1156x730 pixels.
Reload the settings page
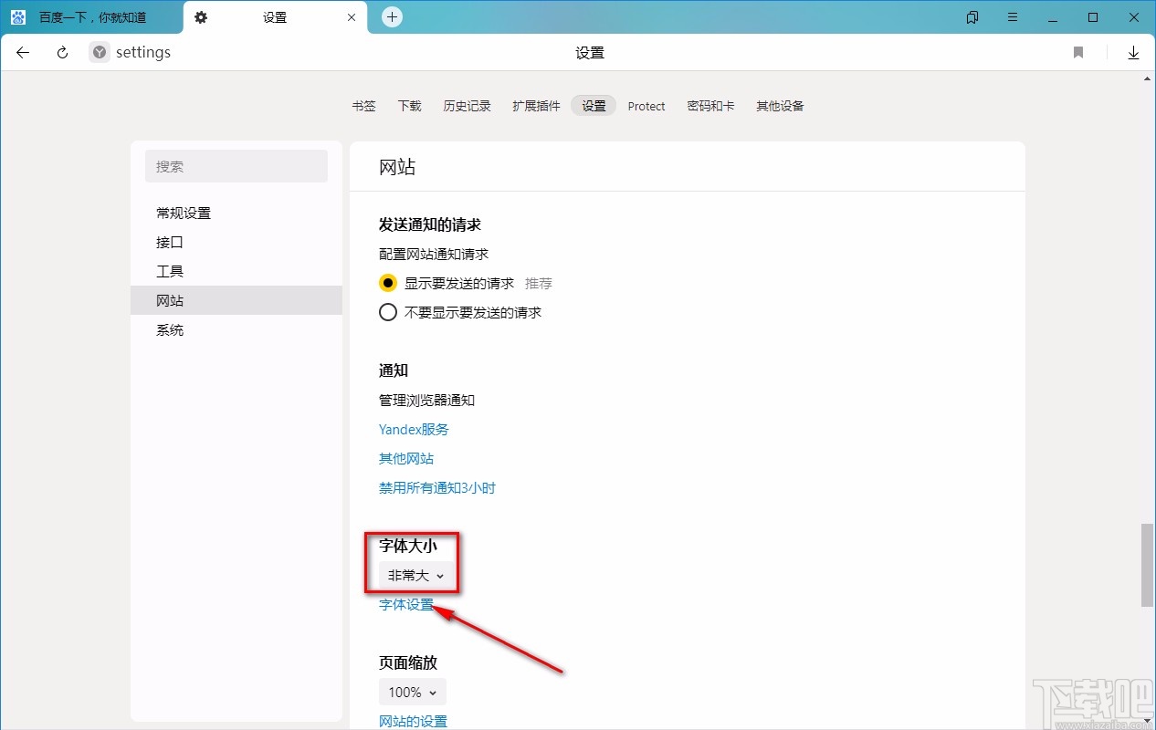61,52
